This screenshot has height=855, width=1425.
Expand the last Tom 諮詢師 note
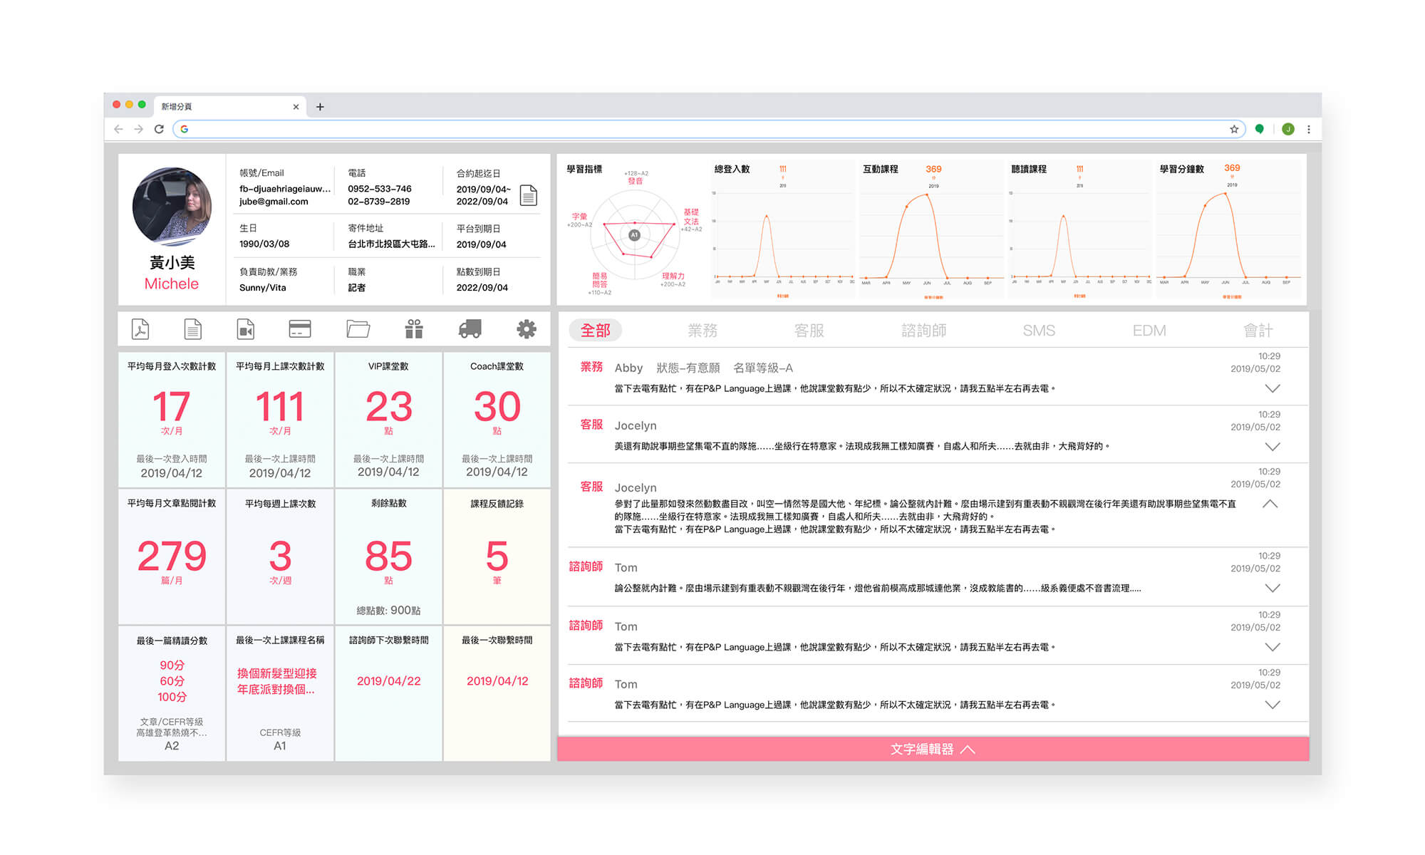(1273, 705)
